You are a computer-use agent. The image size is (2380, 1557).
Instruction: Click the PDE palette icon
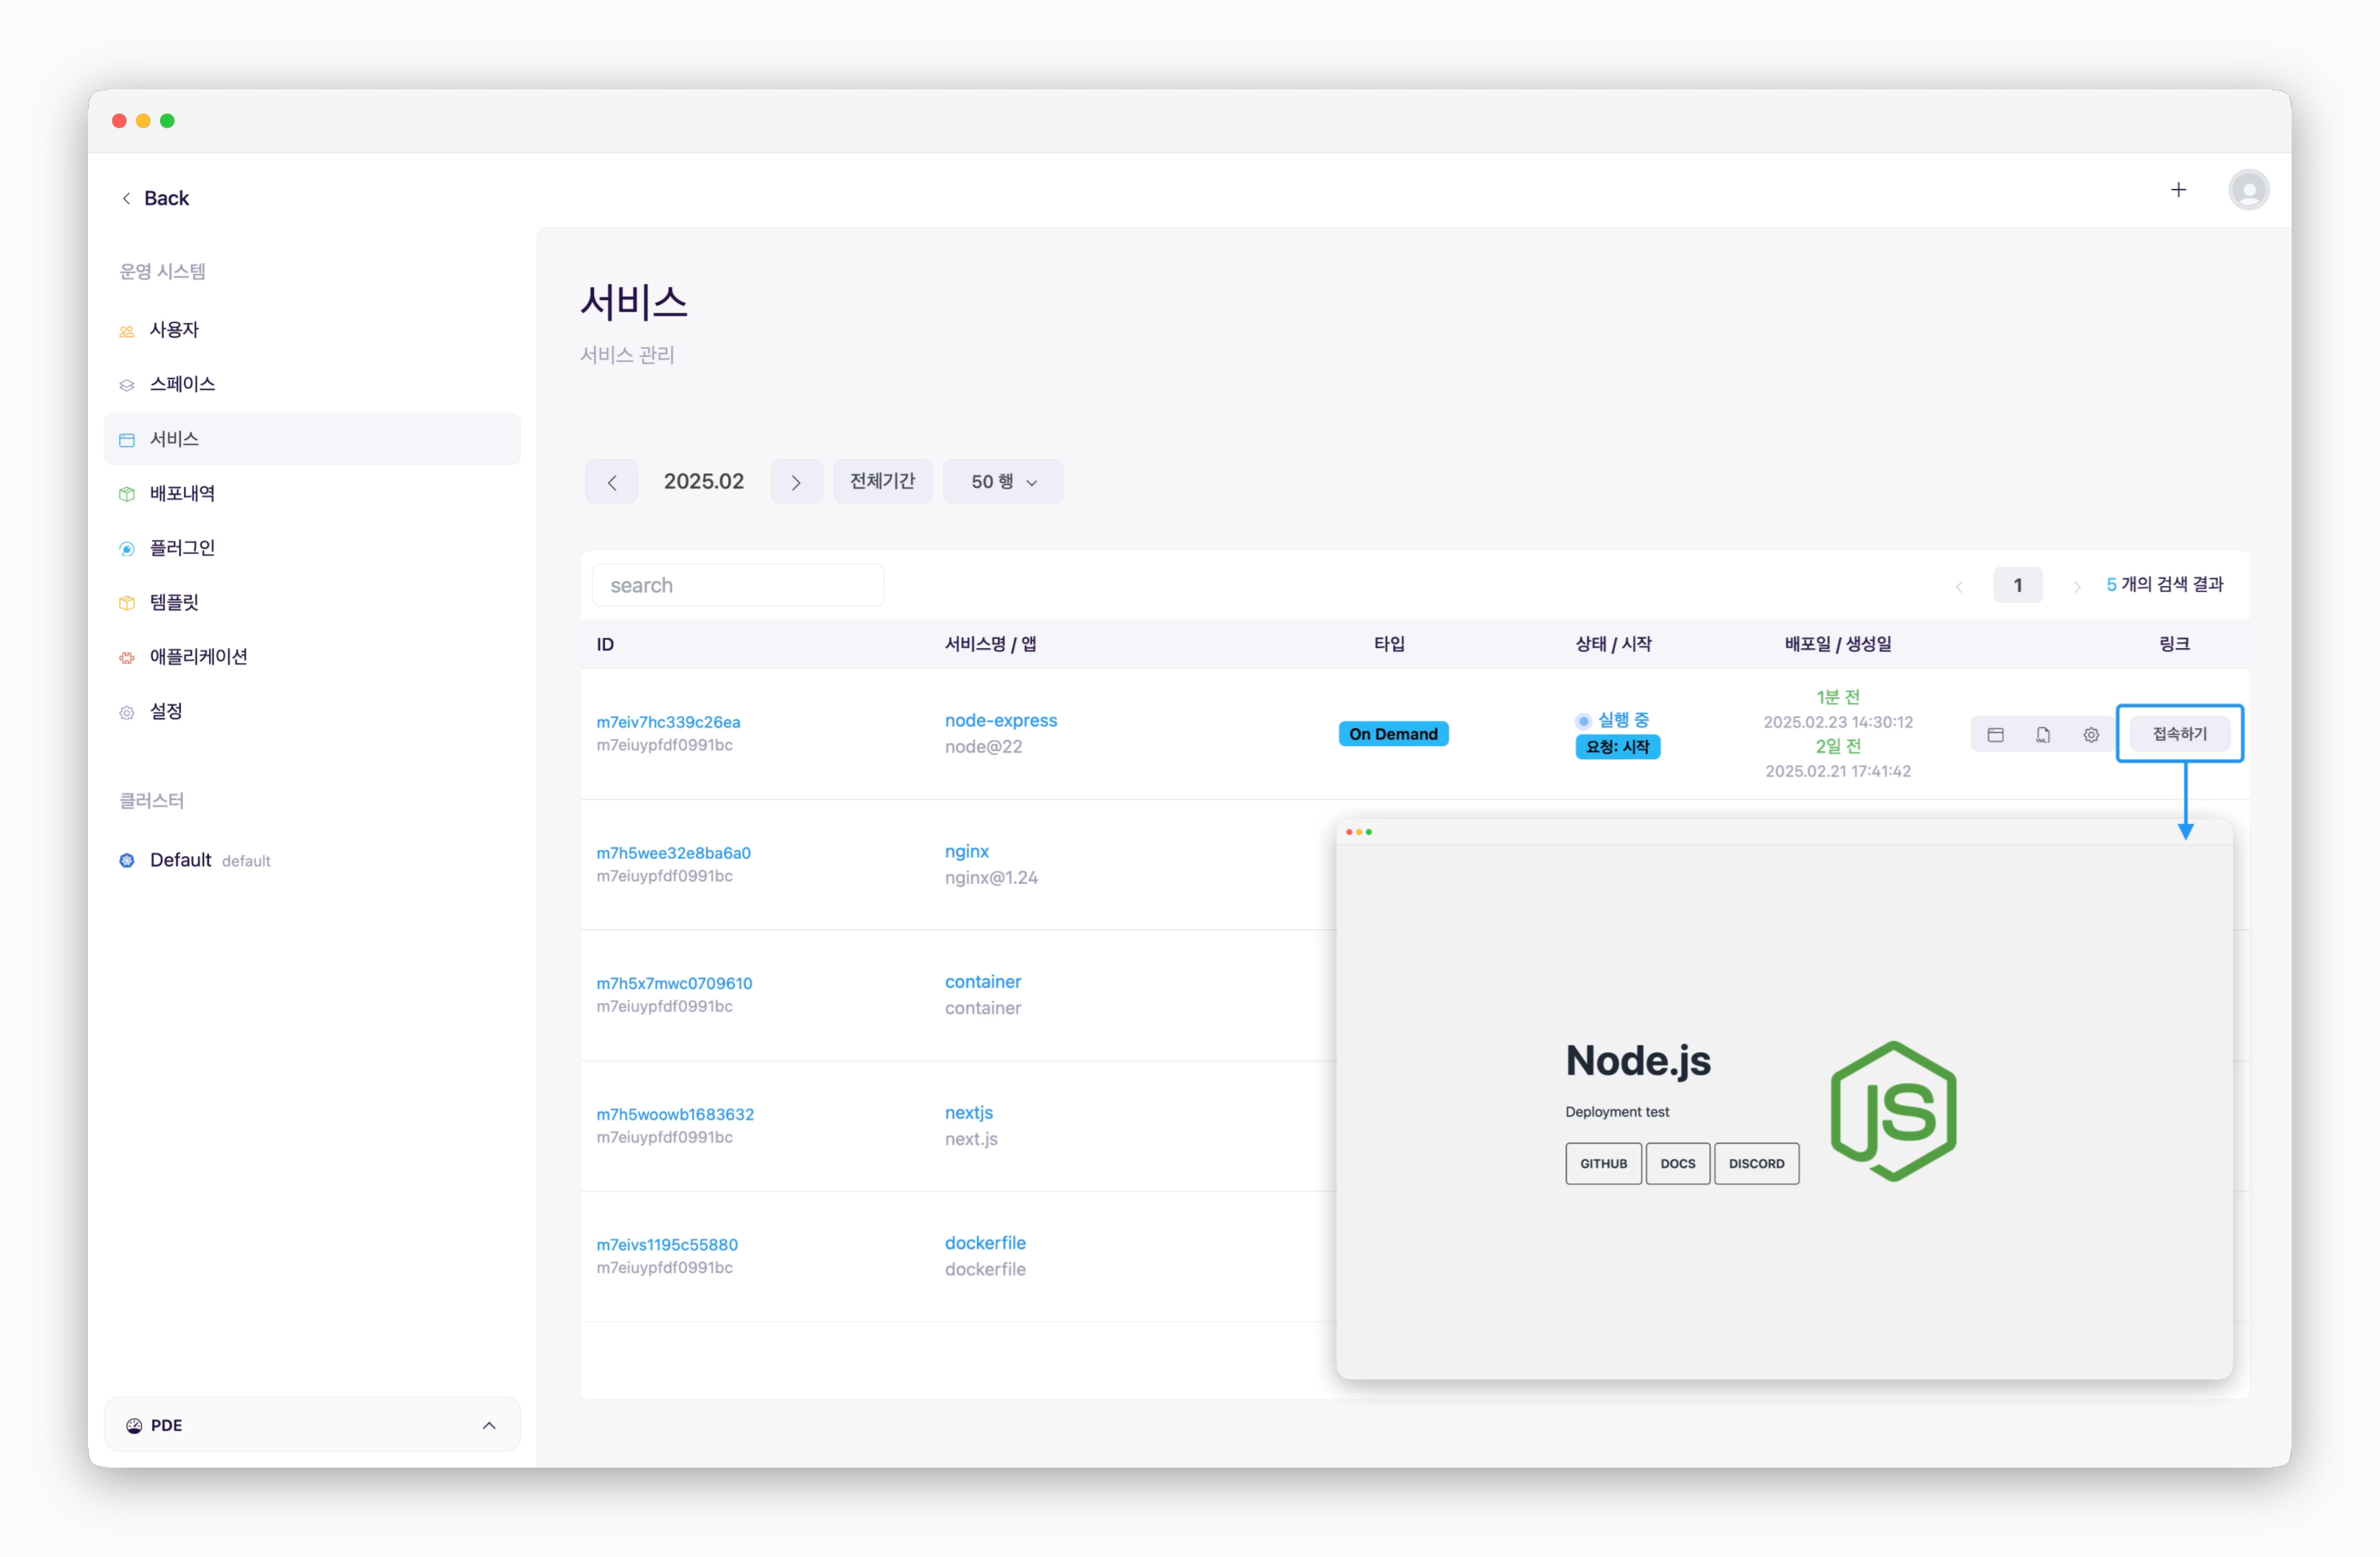click(134, 1425)
